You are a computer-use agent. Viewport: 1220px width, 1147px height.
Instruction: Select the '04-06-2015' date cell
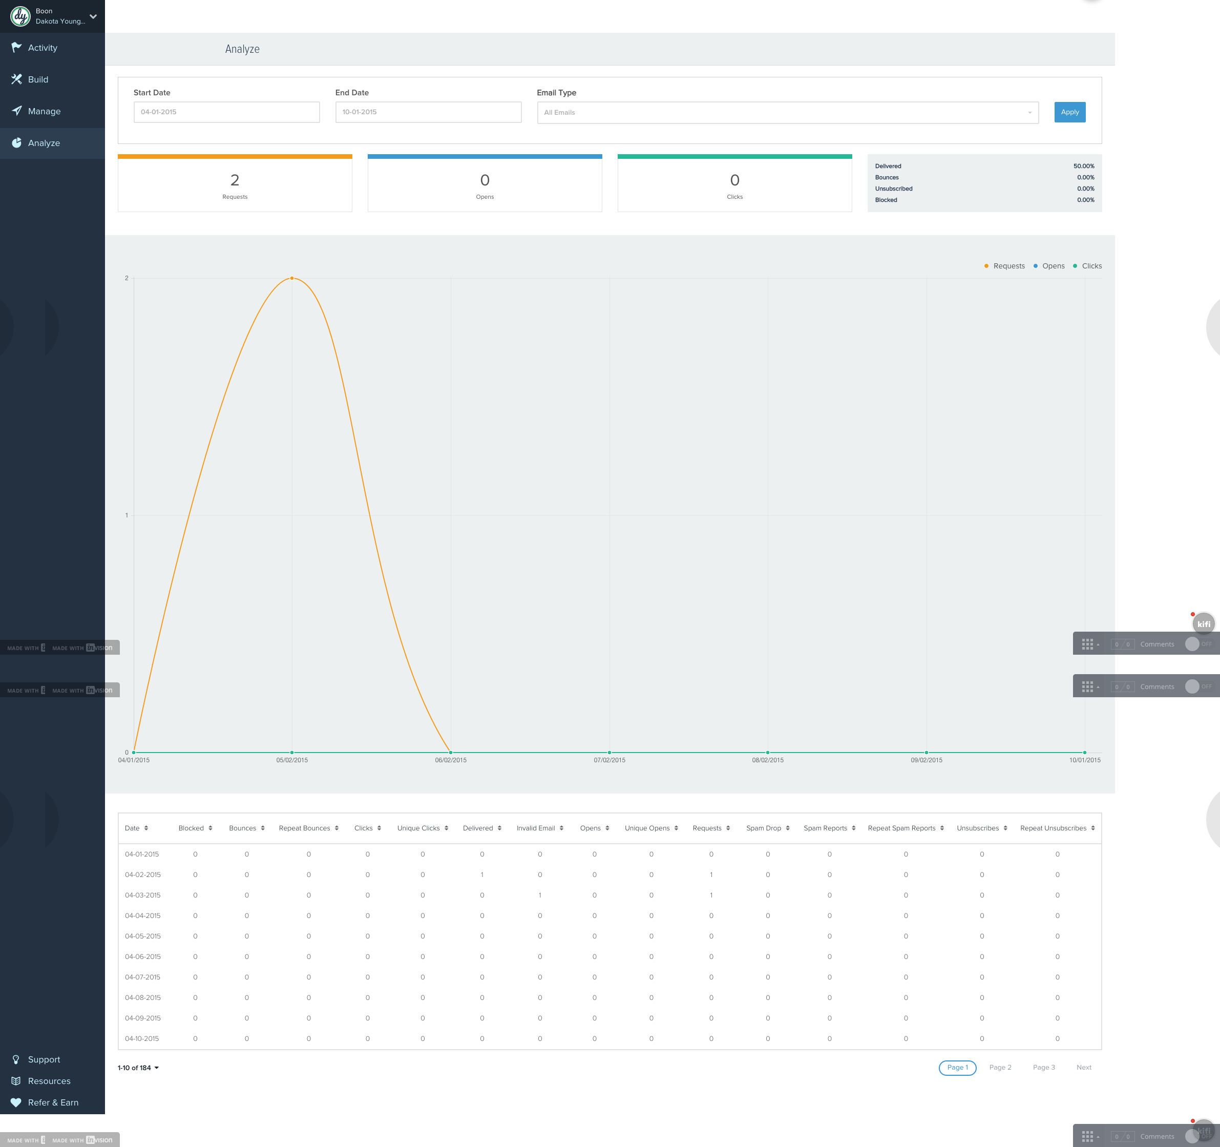coord(143,957)
